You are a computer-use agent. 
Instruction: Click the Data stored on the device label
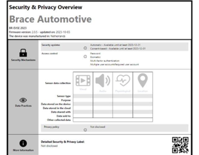click(56, 104)
